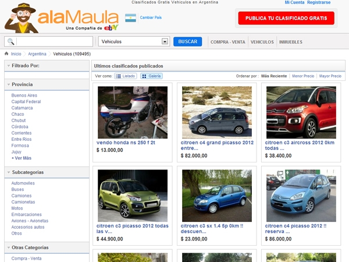Viewport: 349px width, 262px height.
Task: Click the Argentina flag icon
Action: (x=130, y=18)
